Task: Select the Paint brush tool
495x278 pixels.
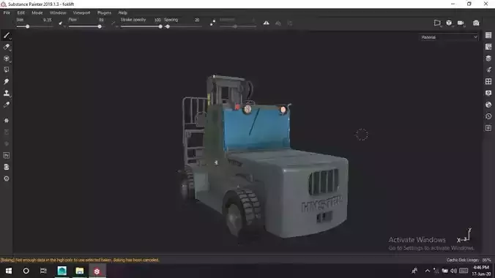Action: 7,35
